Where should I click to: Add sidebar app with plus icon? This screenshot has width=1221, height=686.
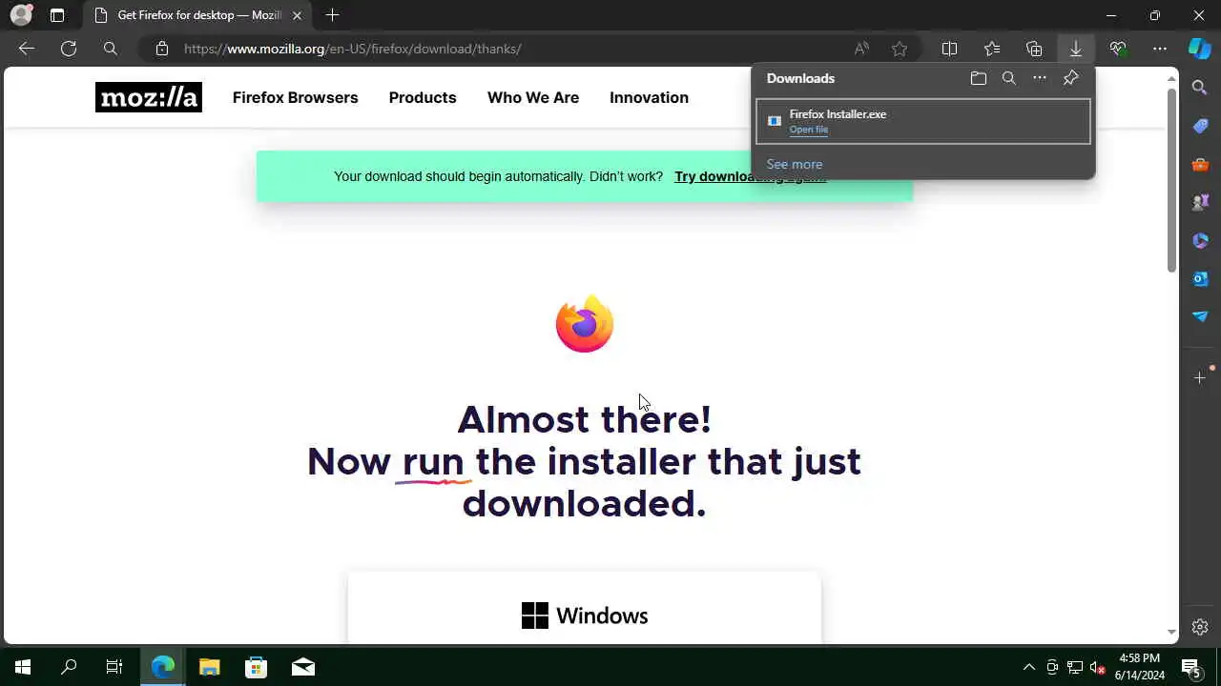(1200, 378)
